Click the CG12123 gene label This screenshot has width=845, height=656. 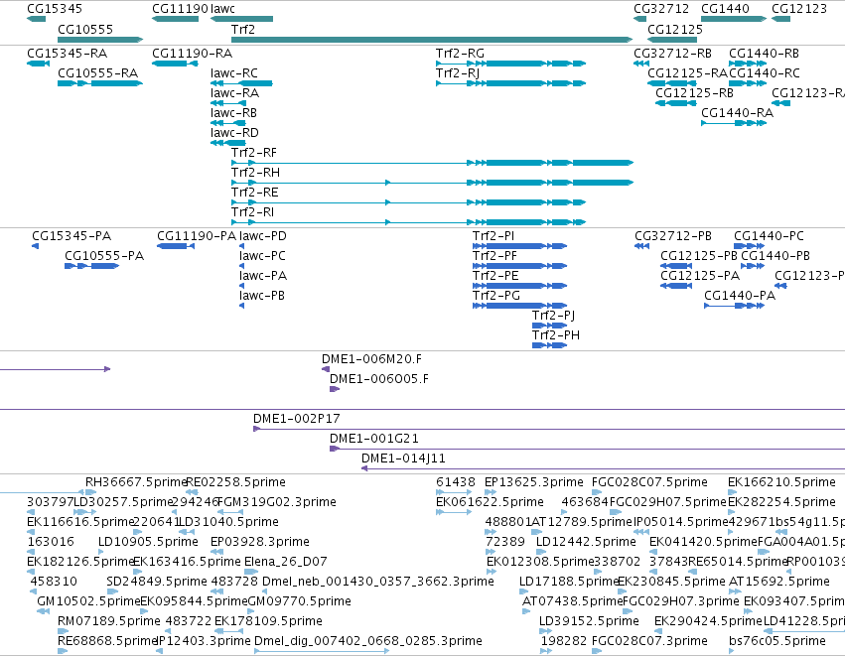point(799,9)
